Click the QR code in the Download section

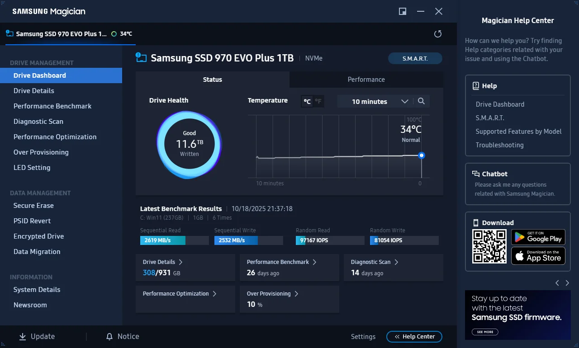point(489,246)
